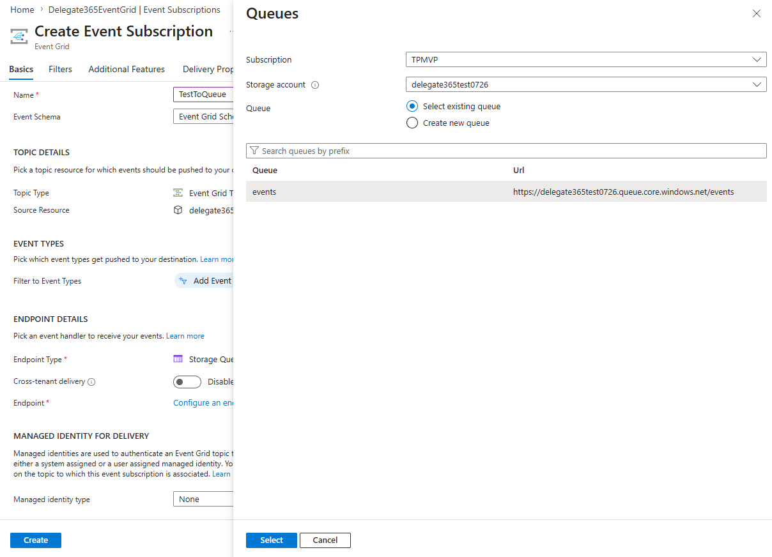This screenshot has width=772, height=557.
Task: Switch to the Filters tab
Action: [x=60, y=69]
